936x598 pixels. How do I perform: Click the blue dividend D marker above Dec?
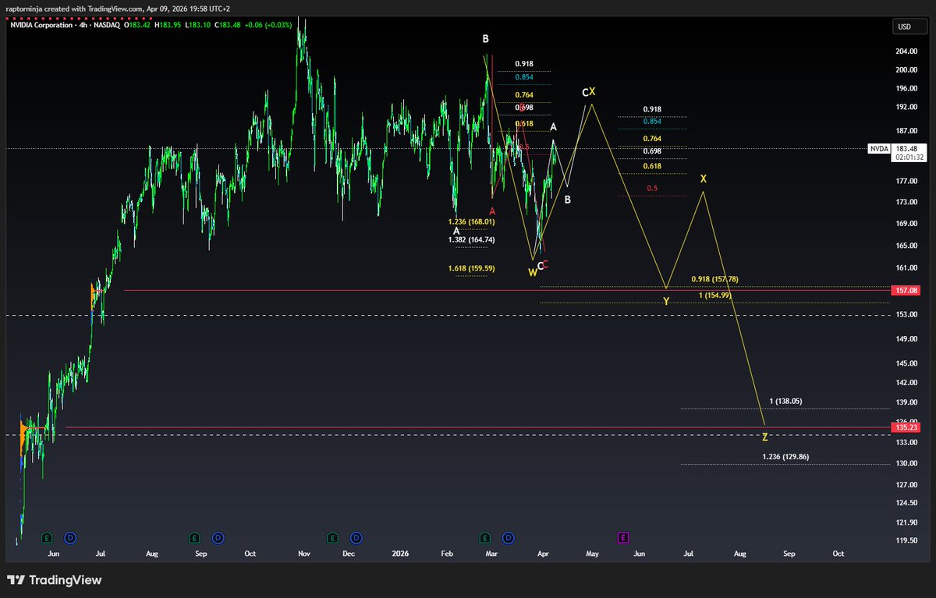[356, 537]
